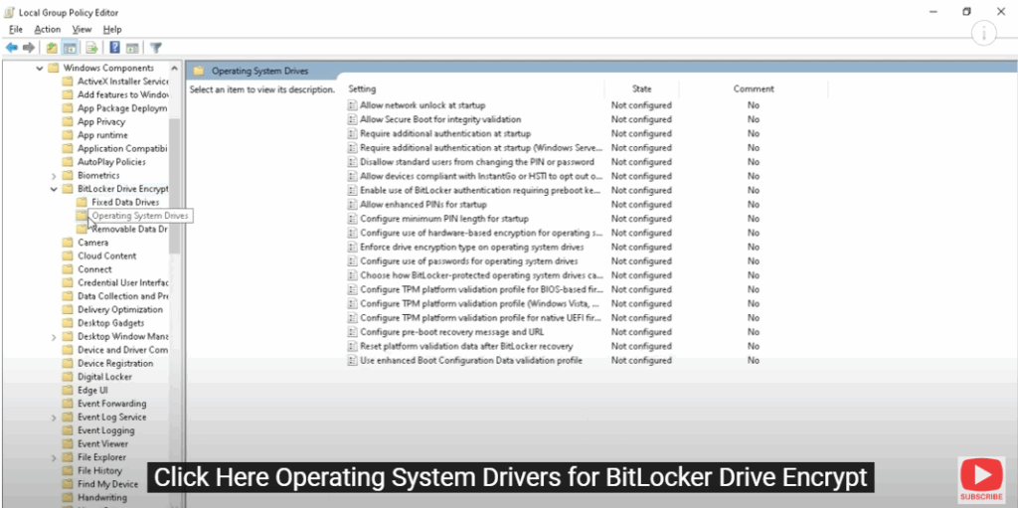Select Removable Data Drives tree item
1018x508 pixels.
coord(129,230)
